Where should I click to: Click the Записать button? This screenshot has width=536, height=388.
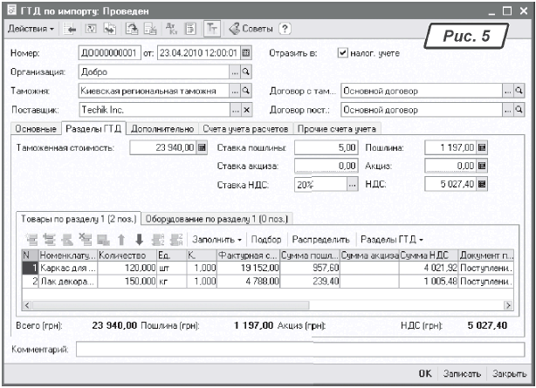pyautogui.click(x=462, y=373)
